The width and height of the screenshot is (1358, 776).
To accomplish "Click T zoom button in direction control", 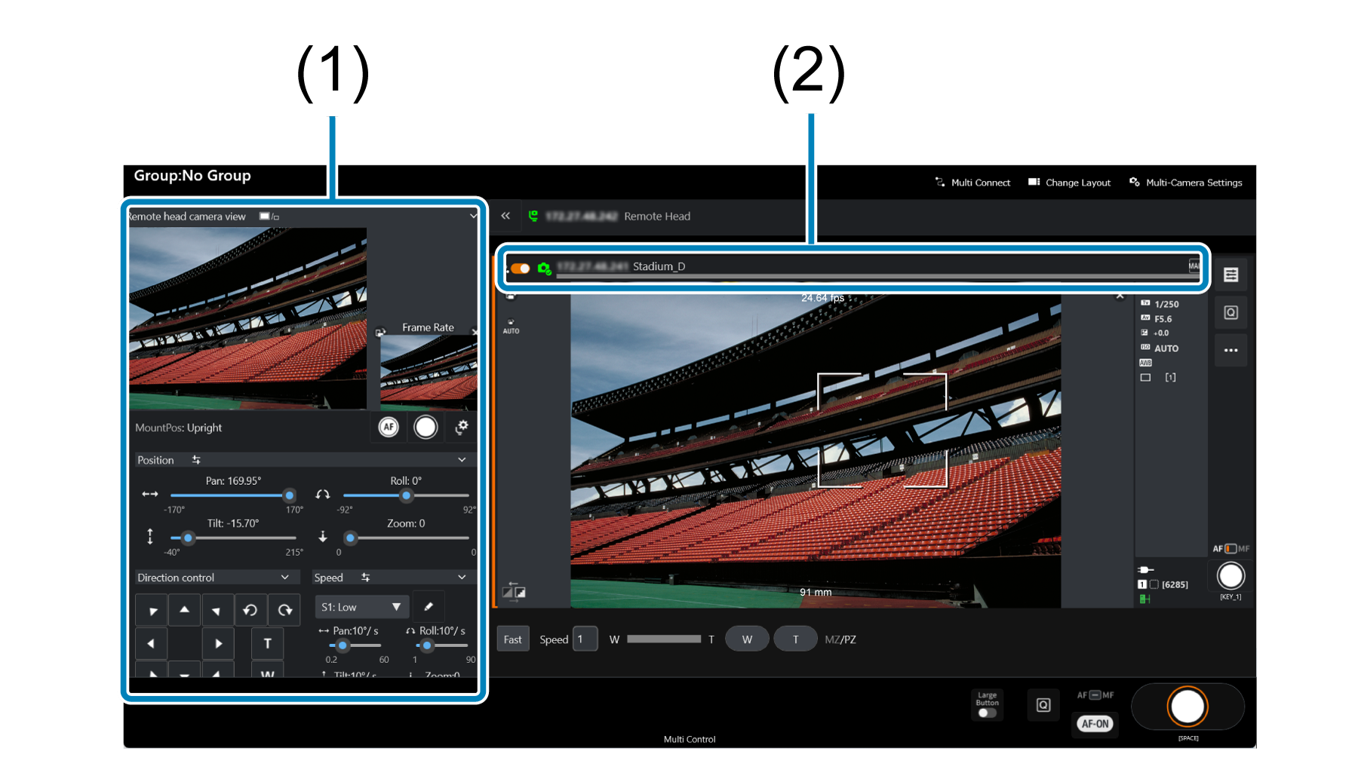I will tap(267, 643).
